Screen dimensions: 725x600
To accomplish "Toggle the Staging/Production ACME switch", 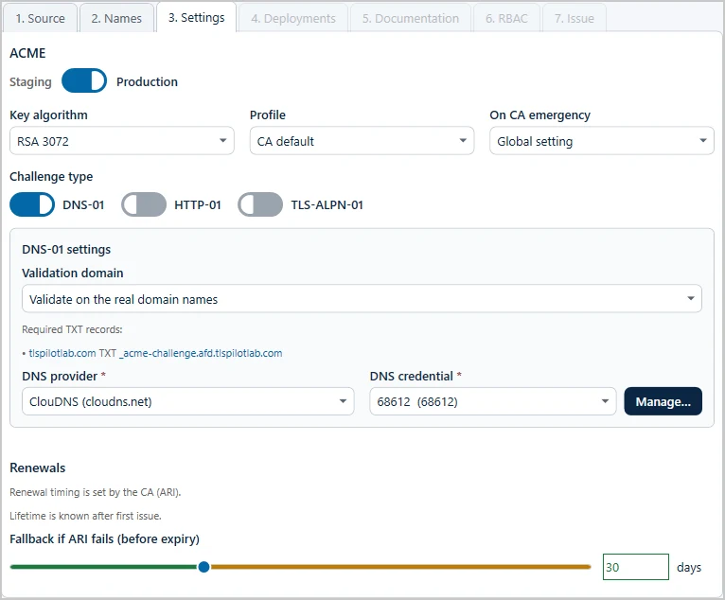I will [84, 80].
